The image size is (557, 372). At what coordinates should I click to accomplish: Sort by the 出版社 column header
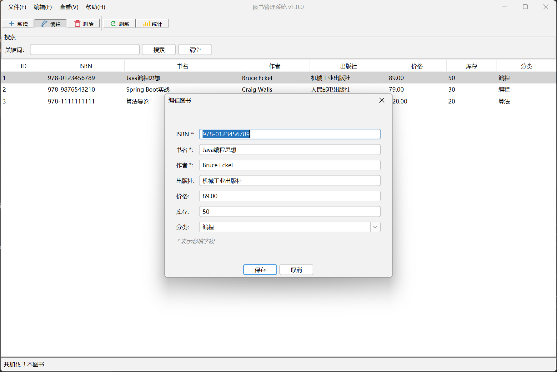click(x=348, y=66)
